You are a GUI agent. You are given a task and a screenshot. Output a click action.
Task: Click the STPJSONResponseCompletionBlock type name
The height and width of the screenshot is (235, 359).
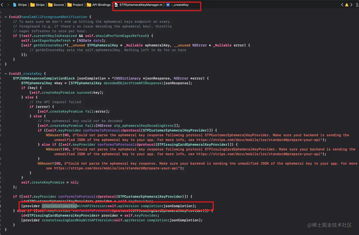coord(44,78)
